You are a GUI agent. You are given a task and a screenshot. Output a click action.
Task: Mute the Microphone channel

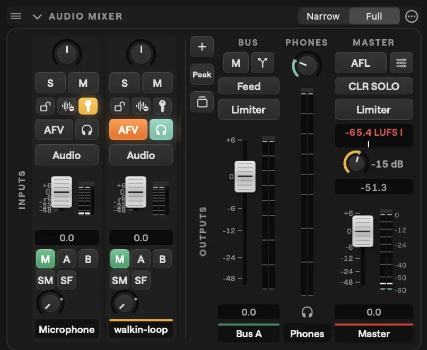pyautogui.click(x=83, y=83)
